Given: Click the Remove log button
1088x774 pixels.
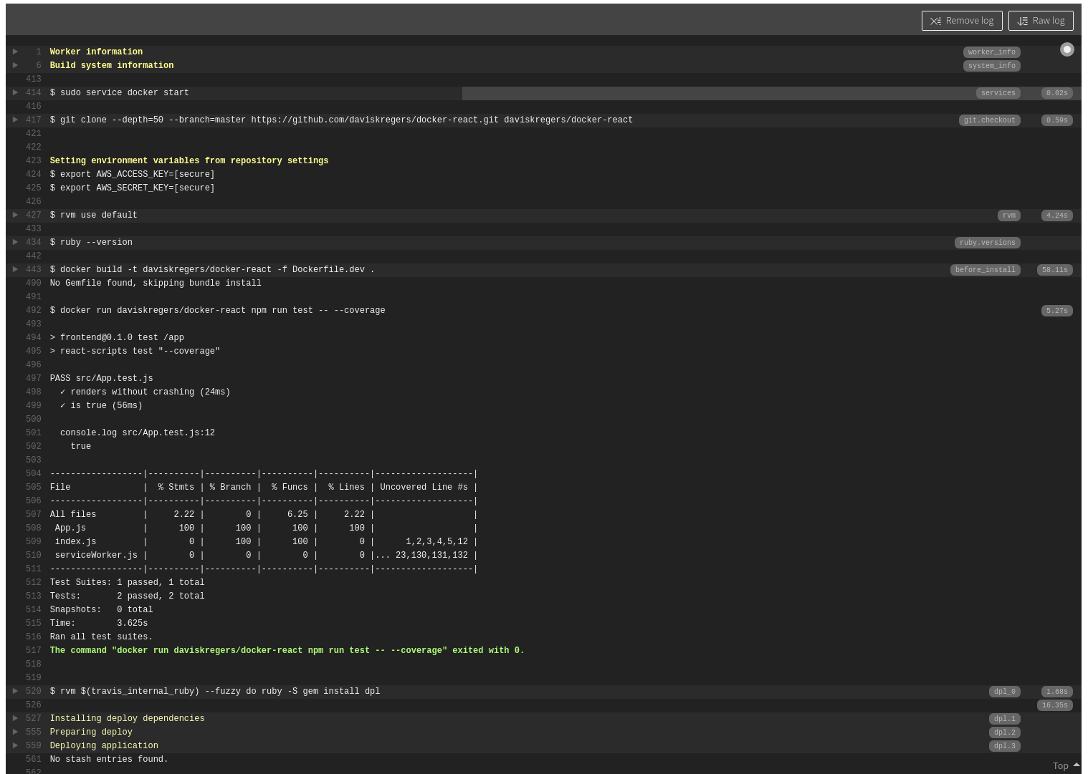Looking at the screenshot, I should [962, 21].
